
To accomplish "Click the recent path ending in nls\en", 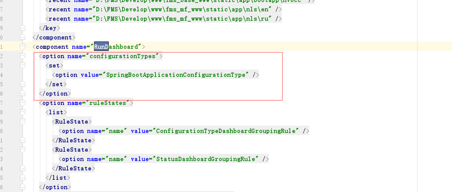I will point(182,9).
